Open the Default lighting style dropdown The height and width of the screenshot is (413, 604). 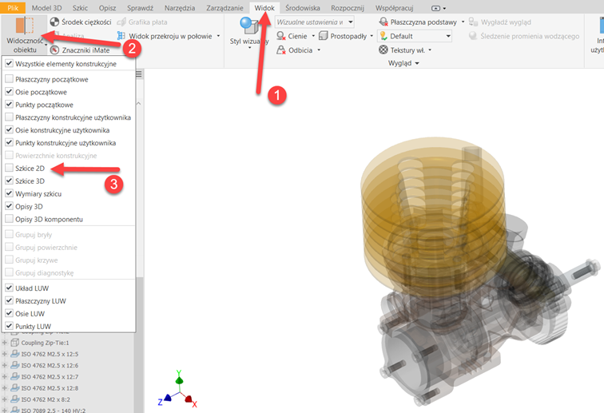(447, 36)
